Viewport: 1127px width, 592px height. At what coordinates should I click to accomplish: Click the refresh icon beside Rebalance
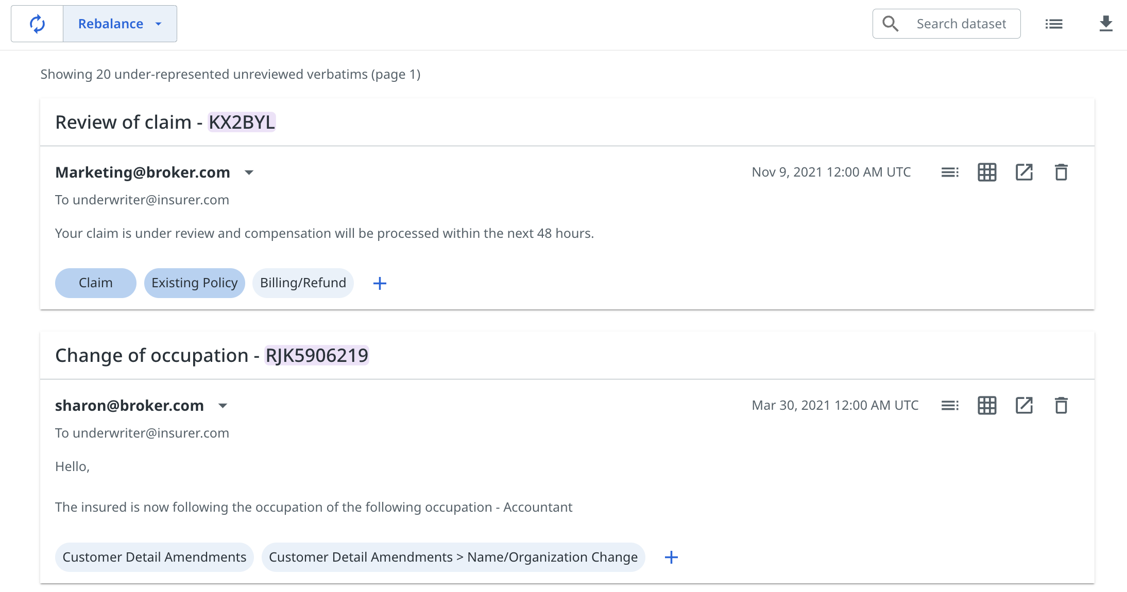pyautogui.click(x=37, y=24)
